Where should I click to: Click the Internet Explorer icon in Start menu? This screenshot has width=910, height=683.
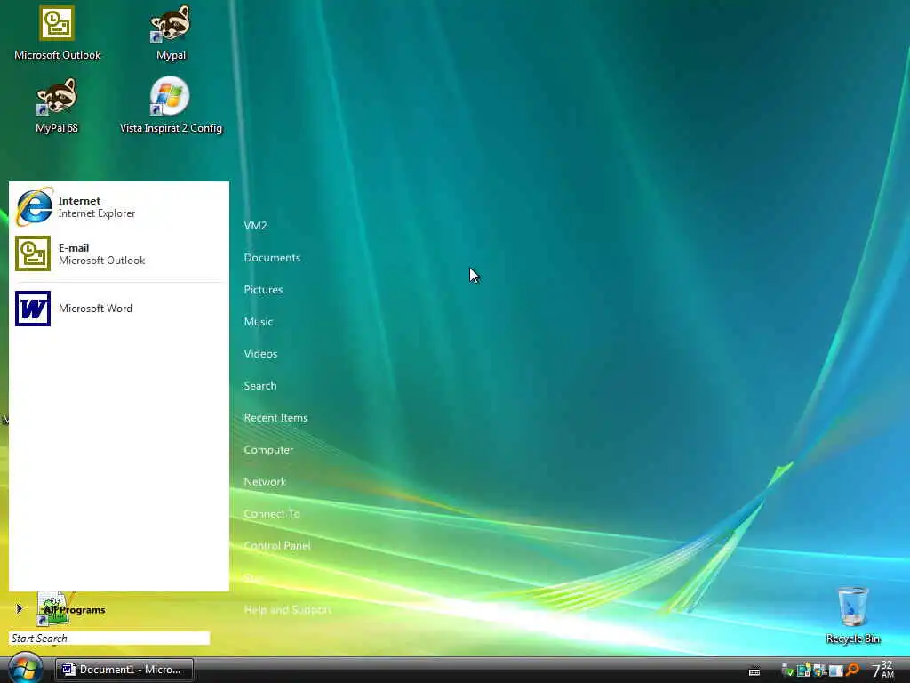[x=35, y=206]
